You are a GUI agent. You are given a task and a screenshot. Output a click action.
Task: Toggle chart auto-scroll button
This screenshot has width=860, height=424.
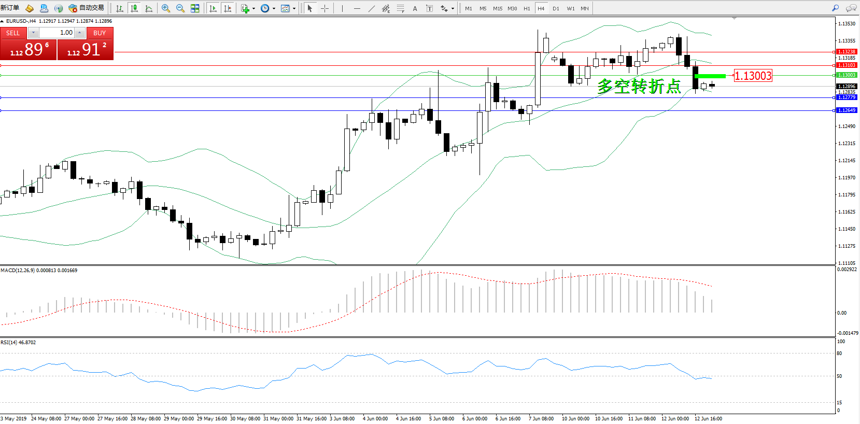(x=213, y=8)
